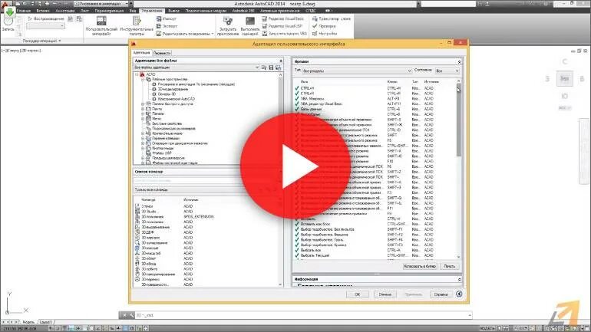Expand the Лента tree node

(143, 109)
